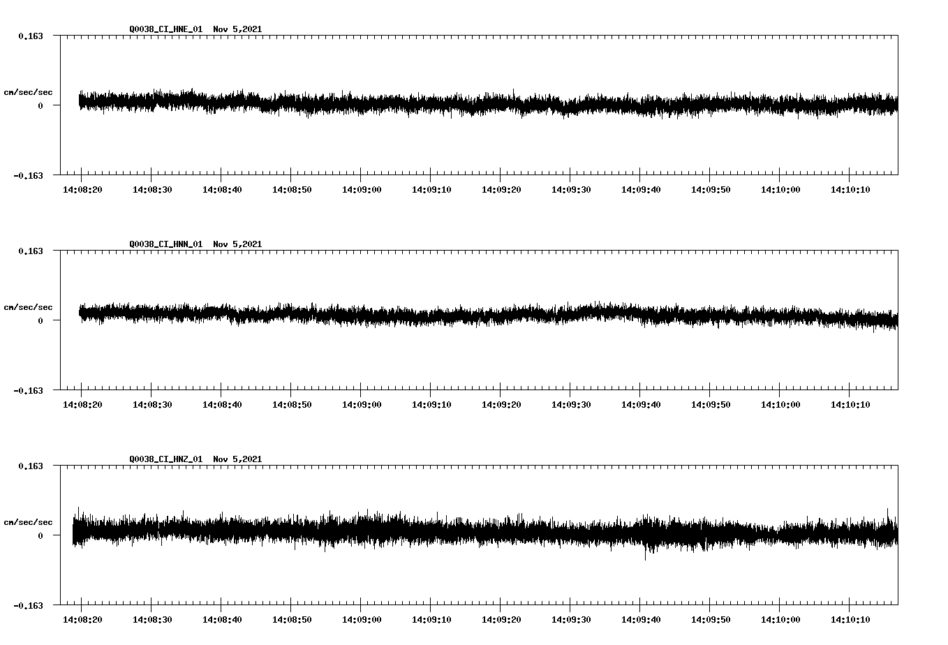The height and width of the screenshot is (645, 948).
Task: Click 14:10:00 time label under HNN chart
Action: (x=780, y=404)
